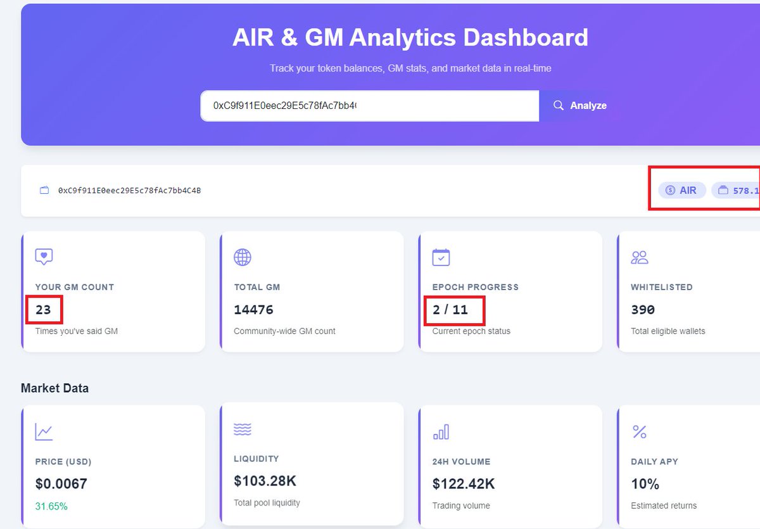
Task: Click the 'Current epoch status' caption
Action: click(x=471, y=331)
